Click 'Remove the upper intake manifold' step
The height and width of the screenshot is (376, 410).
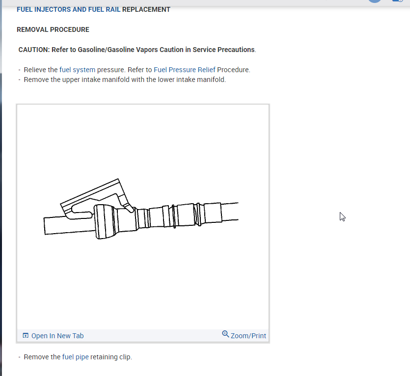125,80
